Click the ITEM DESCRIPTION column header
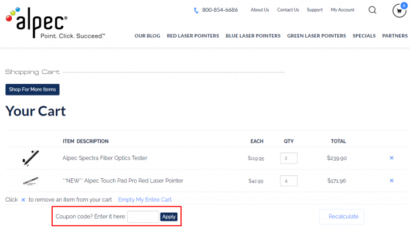Screen dimensions: 410x228 86,141
